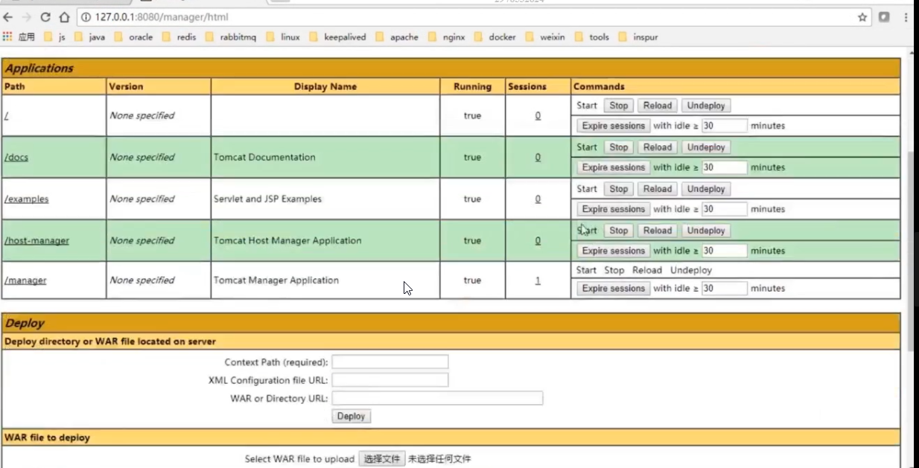Expire sessions for /examples application

click(614, 209)
